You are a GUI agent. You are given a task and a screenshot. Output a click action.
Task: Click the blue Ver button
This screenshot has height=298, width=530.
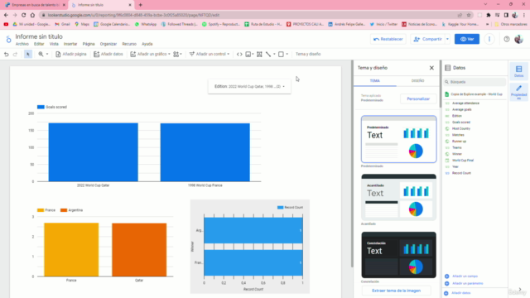[x=467, y=39]
